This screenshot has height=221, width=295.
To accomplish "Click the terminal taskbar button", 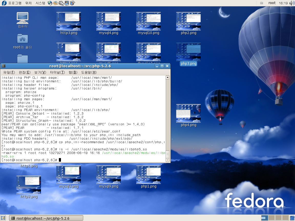I will [46, 218].
